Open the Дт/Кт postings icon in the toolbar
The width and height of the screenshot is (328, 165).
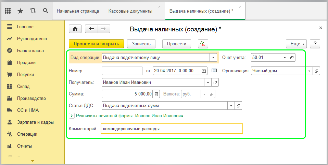(x=203, y=44)
